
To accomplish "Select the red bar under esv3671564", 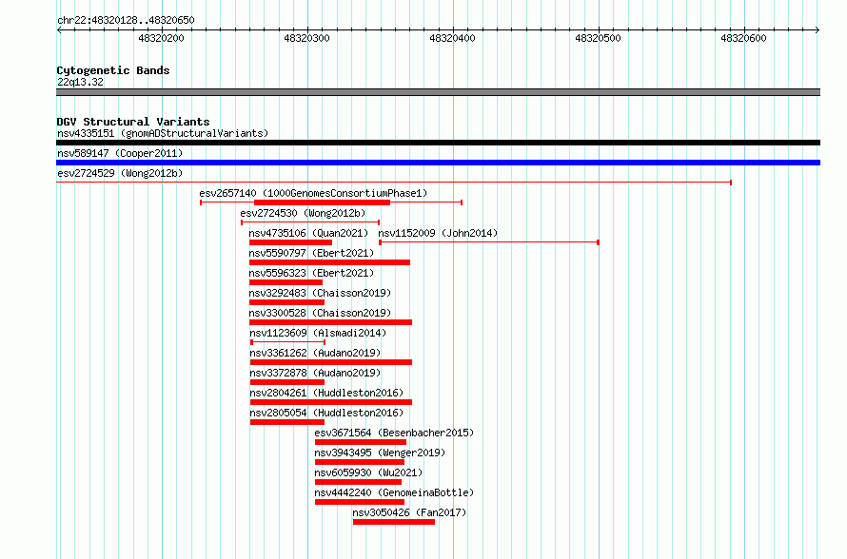I will (361, 442).
